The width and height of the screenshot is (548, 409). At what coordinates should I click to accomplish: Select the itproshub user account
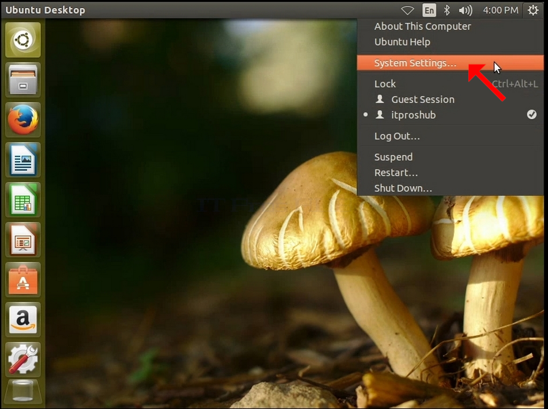(x=450, y=115)
